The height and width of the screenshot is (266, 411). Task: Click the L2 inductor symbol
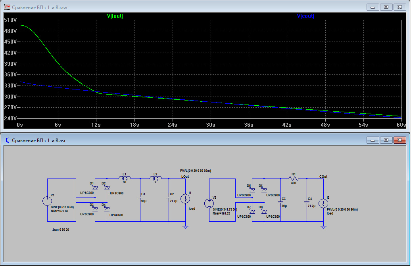click(x=155, y=179)
